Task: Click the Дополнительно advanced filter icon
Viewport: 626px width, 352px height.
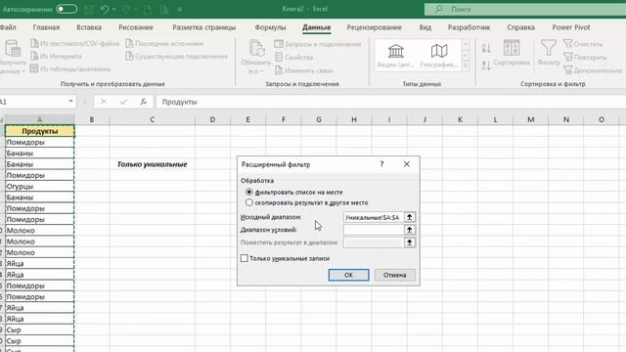Action: click(567, 69)
